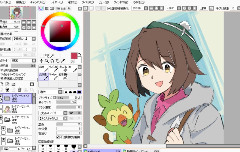Image resolution: width=240 pixels, height=152 pixels.
Task: Hide the レイヤーセット2 layer folder
Action: [x=1, y=96]
